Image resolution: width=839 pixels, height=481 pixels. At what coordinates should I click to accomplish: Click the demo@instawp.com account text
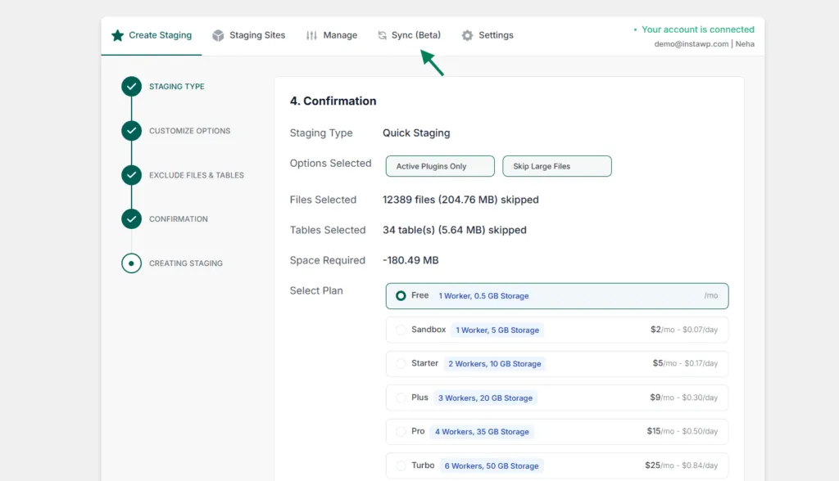tap(692, 44)
